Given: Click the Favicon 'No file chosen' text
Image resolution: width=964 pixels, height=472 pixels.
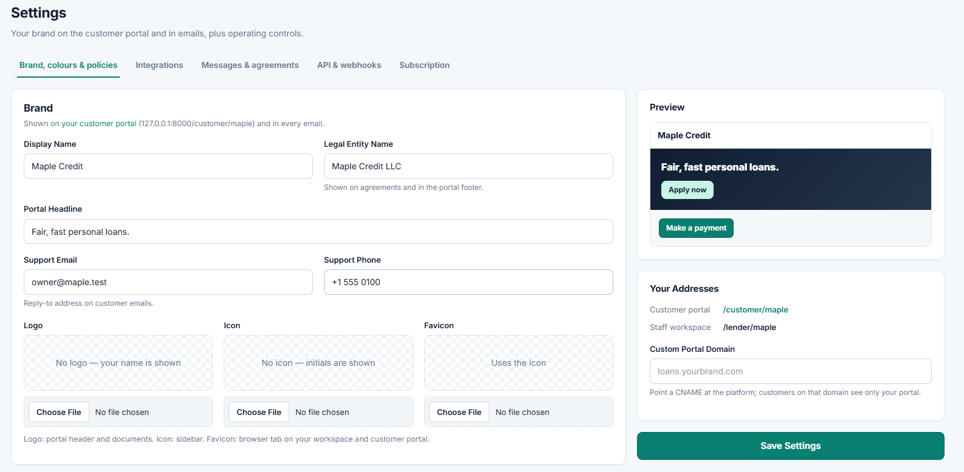Looking at the screenshot, I should pos(522,412).
